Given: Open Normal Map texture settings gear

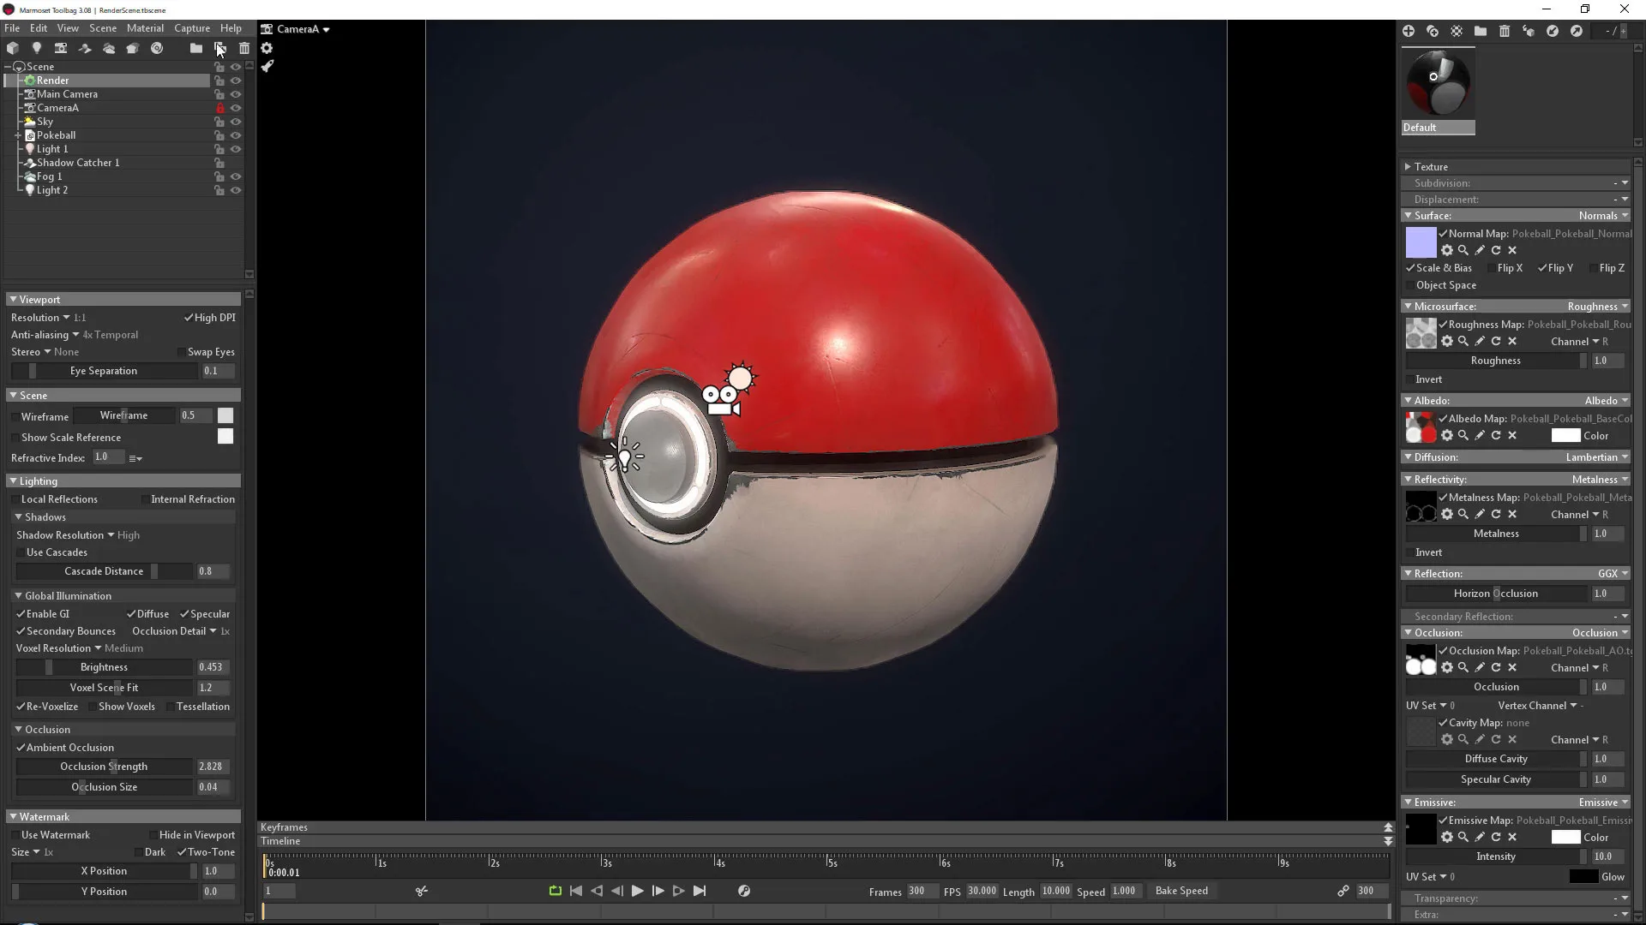Looking at the screenshot, I should (1447, 250).
